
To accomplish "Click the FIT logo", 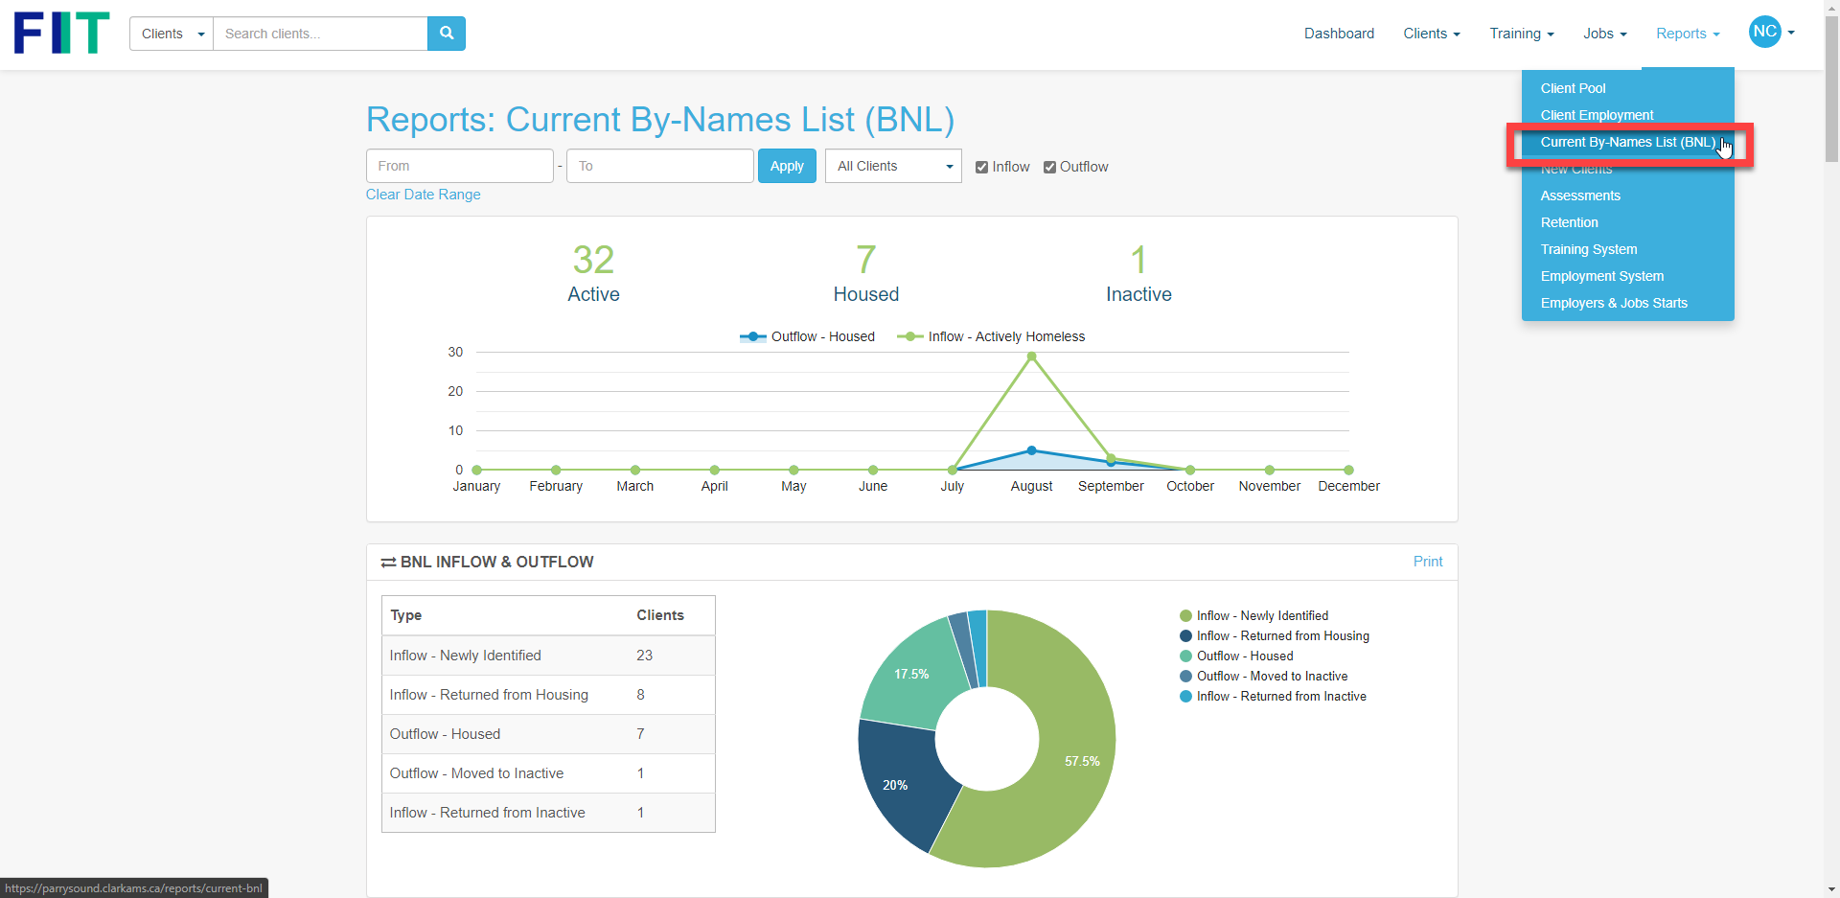I will [61, 34].
